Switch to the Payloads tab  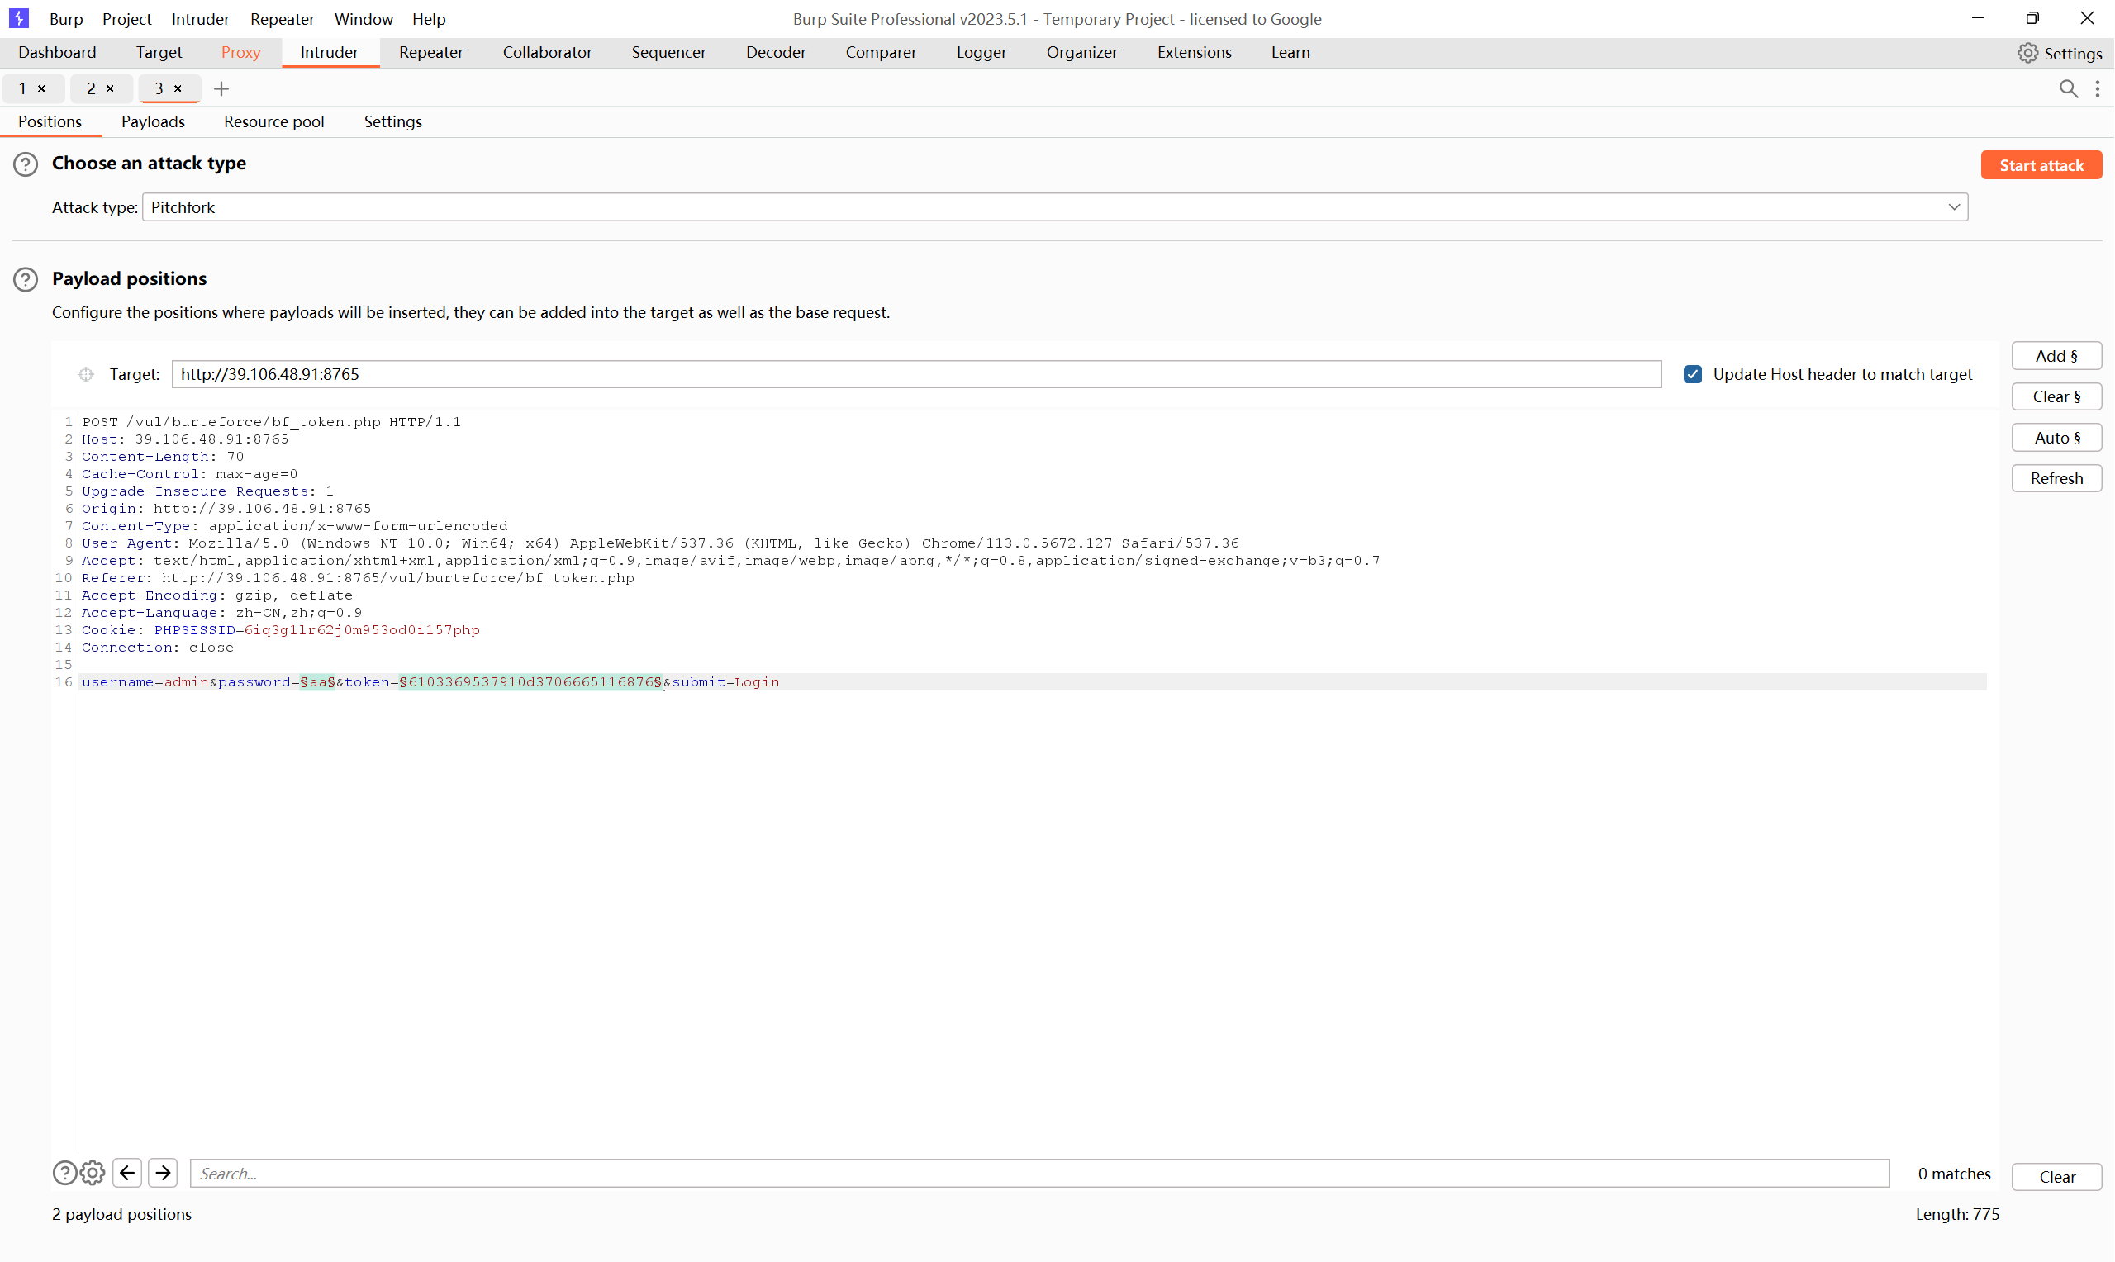click(x=153, y=121)
